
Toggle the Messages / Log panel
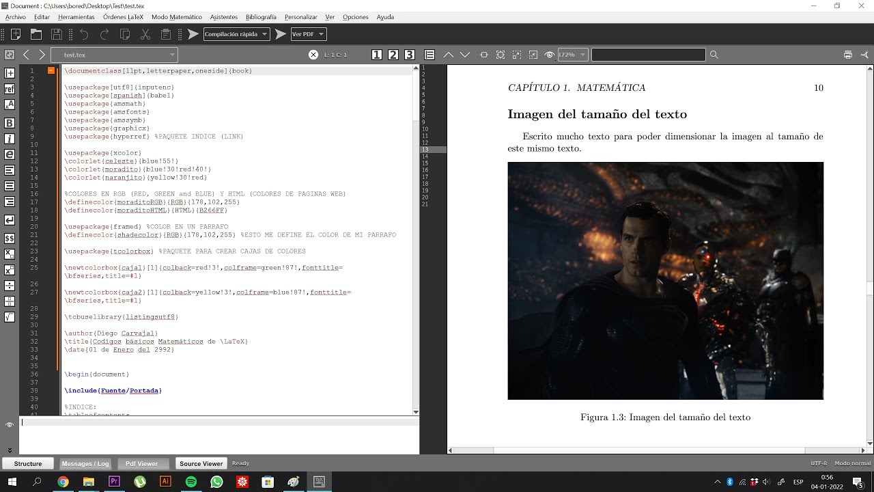point(85,463)
